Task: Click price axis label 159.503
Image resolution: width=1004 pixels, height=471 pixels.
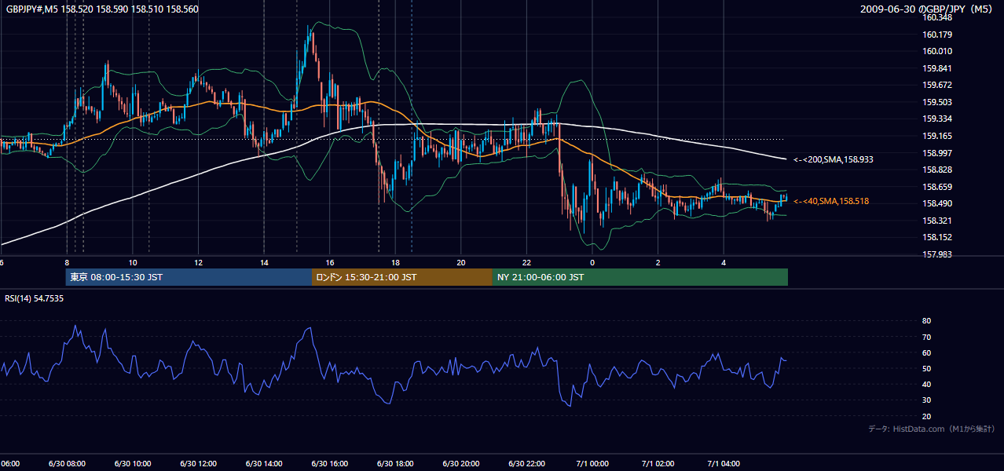Action: click(937, 102)
